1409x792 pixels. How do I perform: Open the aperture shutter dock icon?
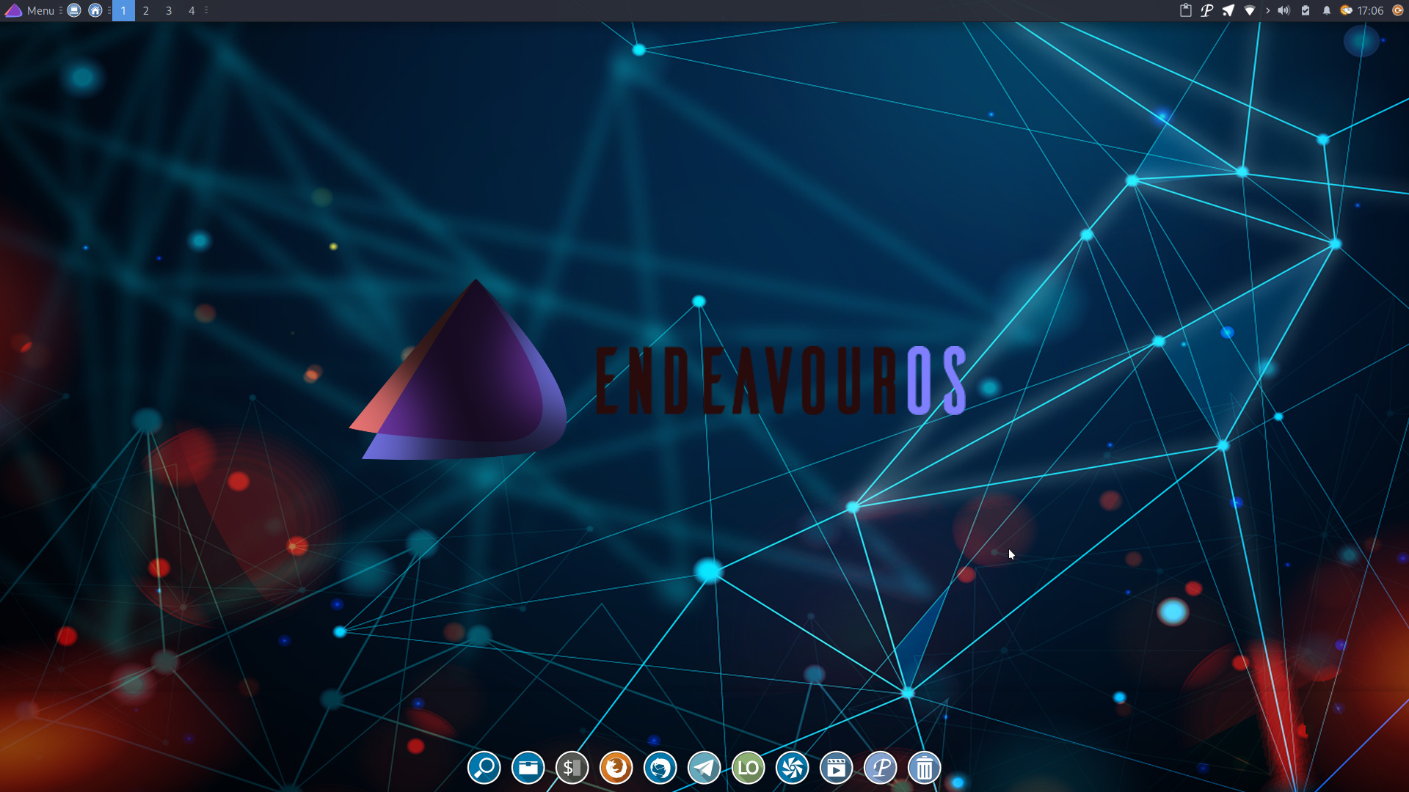coord(793,768)
